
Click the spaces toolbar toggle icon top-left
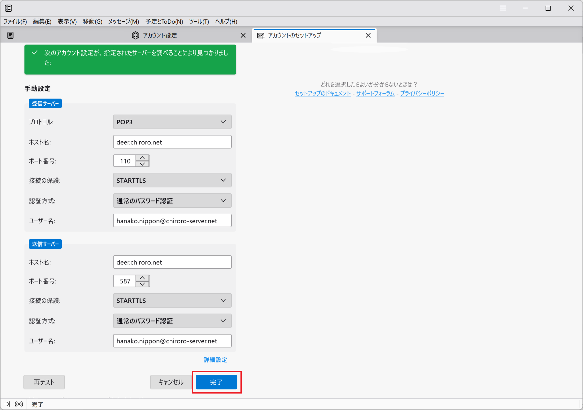click(x=9, y=8)
